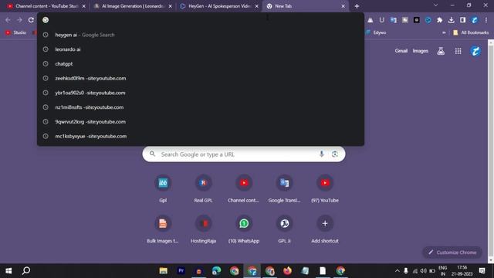Open the Chrome profile avatar in toolbar
Screen dimensions: 494x278
(474, 20)
